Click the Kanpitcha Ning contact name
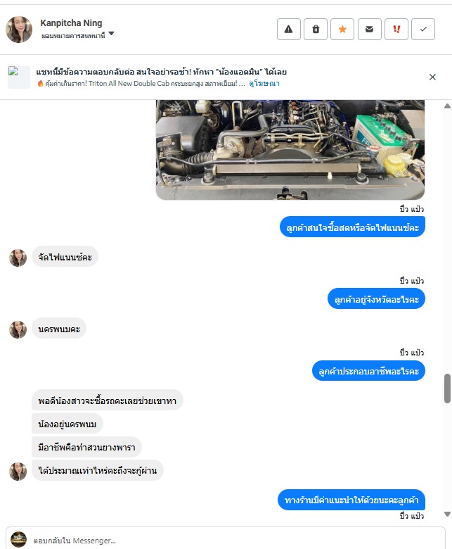The image size is (452, 549). coord(71,23)
